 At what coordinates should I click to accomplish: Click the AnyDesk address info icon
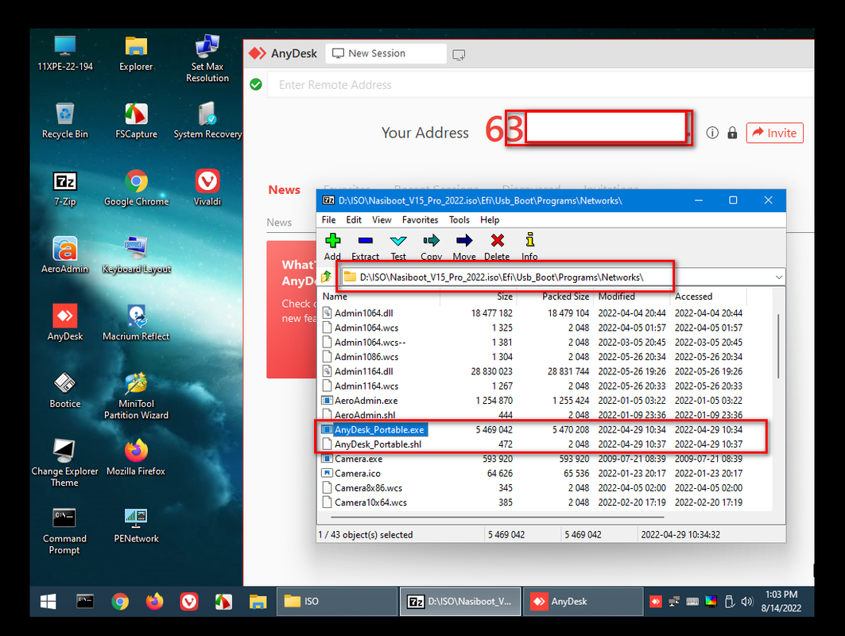[712, 133]
